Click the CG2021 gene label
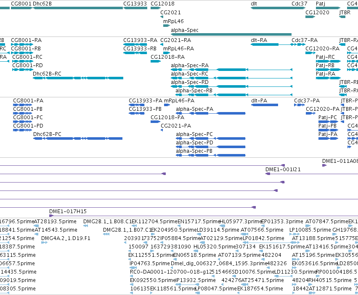Image resolution: width=358 pixels, height=295 pixels. click(x=170, y=13)
